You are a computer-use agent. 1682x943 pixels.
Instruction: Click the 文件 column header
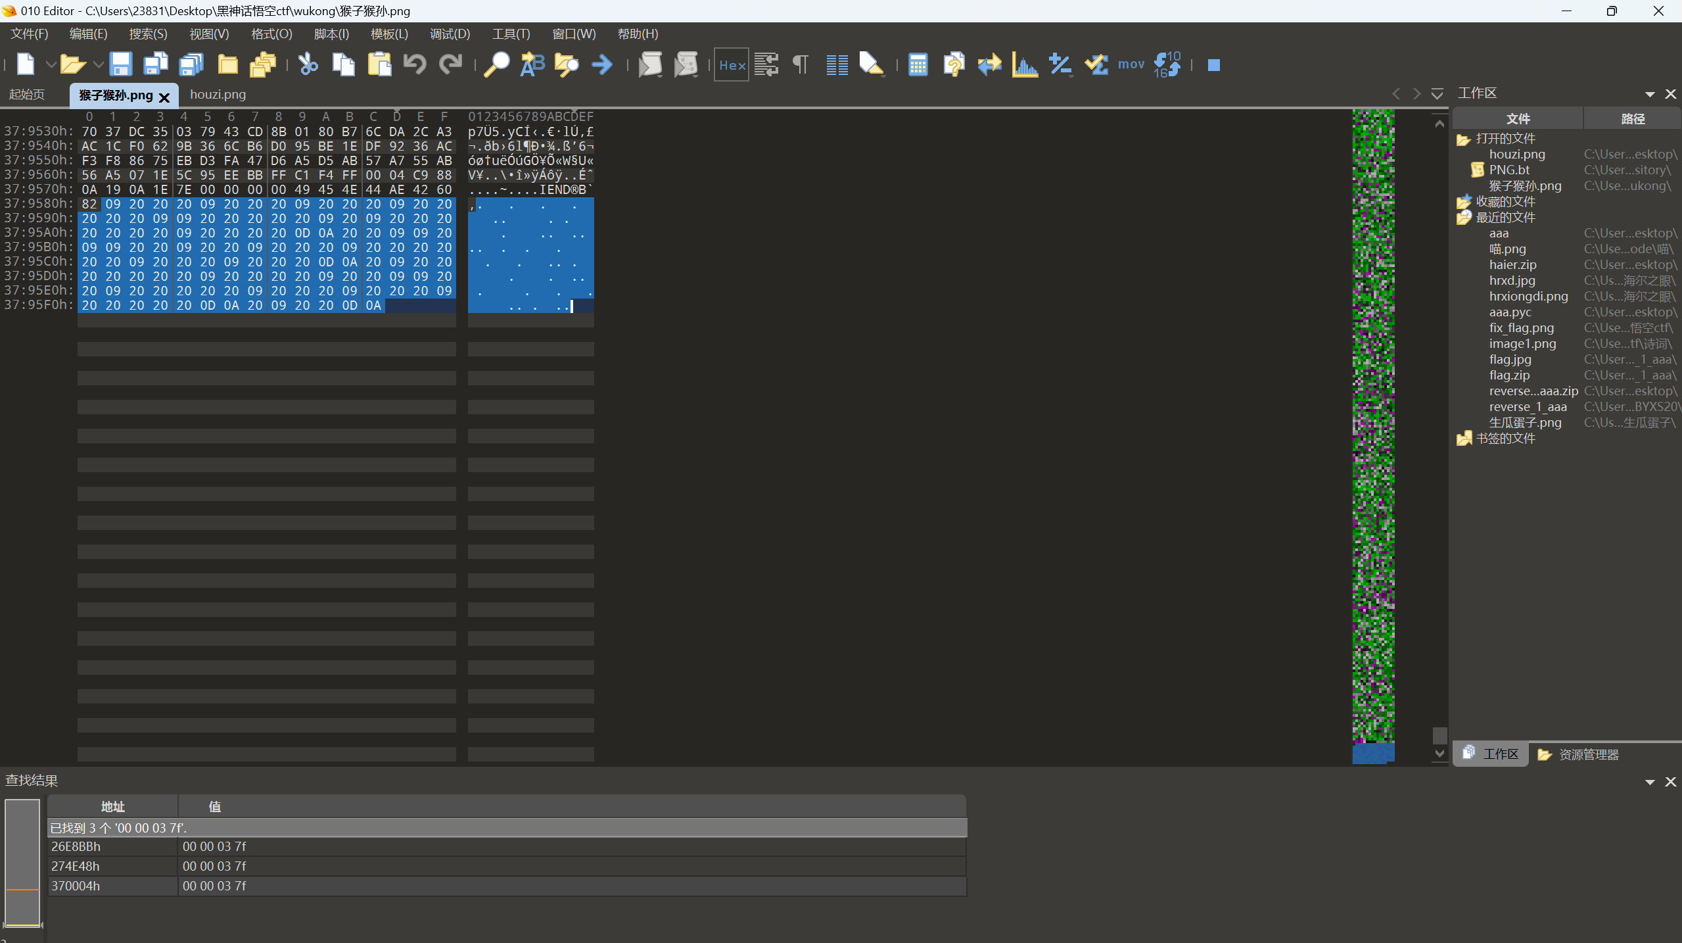1518,119
